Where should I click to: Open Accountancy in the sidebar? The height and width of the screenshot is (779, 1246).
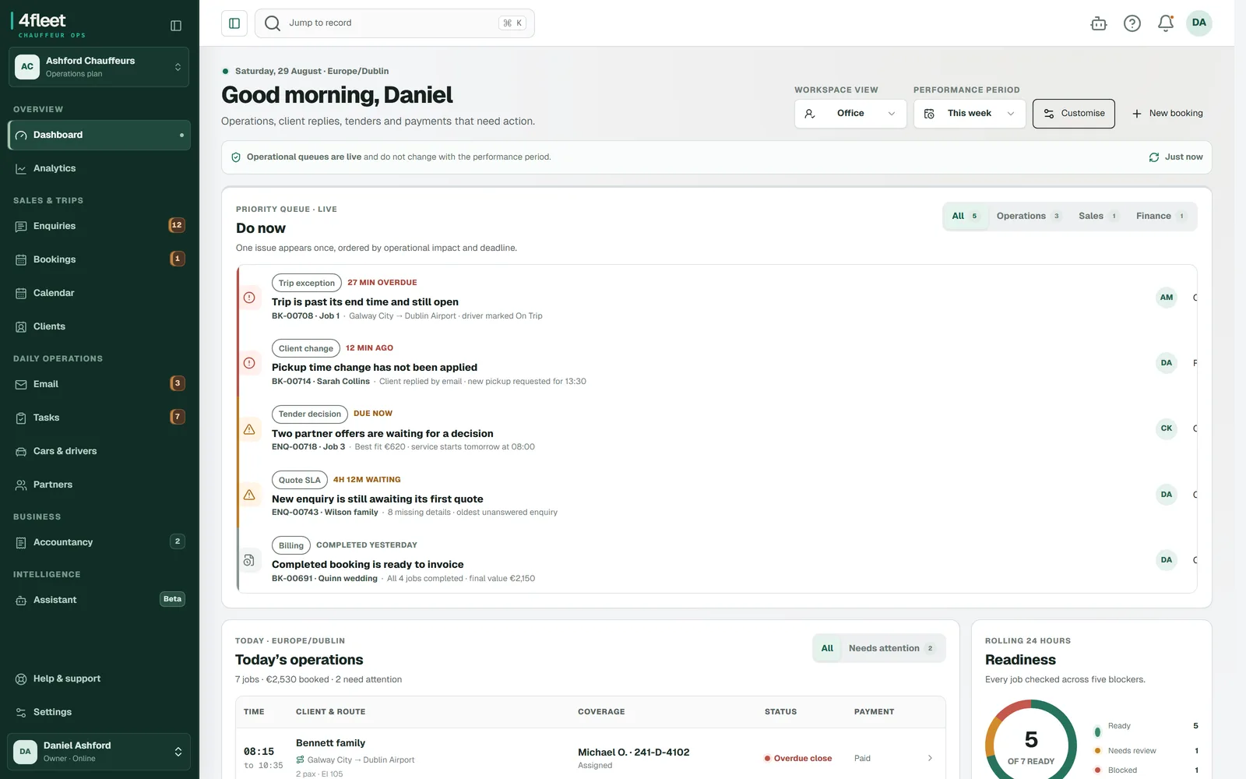pyautogui.click(x=99, y=542)
